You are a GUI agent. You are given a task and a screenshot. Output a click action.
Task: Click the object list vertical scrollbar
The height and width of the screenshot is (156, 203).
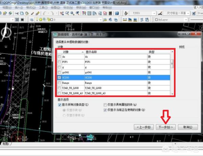(x=173, y=74)
